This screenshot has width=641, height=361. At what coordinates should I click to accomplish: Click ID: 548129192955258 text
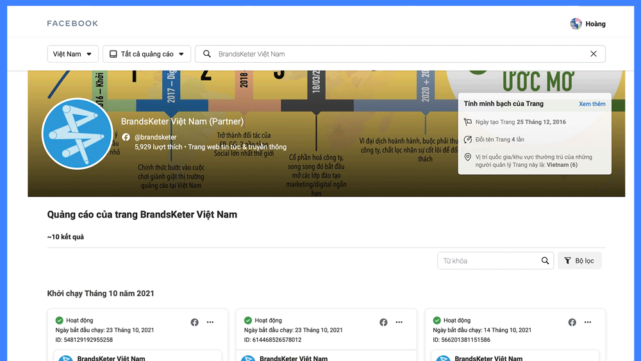click(84, 340)
